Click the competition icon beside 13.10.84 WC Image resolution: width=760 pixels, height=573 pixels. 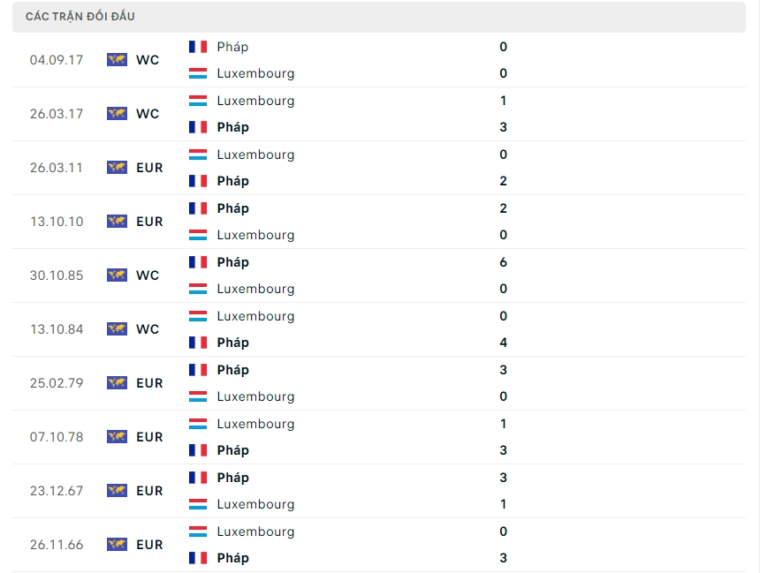(x=117, y=329)
